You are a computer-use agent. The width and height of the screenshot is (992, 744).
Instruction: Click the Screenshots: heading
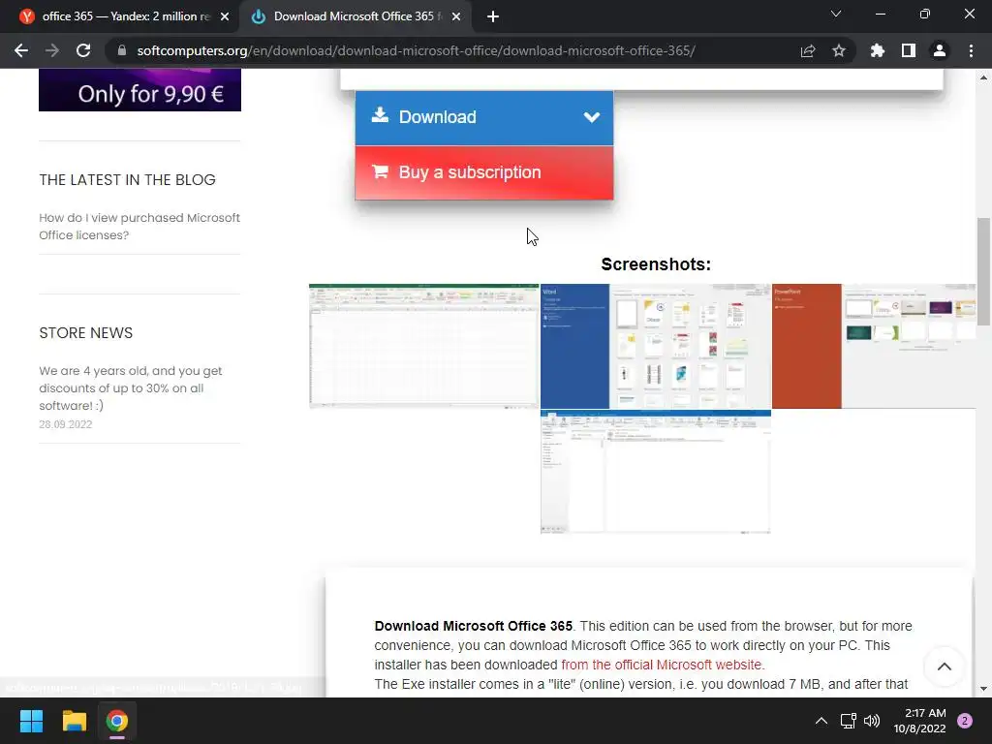click(656, 264)
